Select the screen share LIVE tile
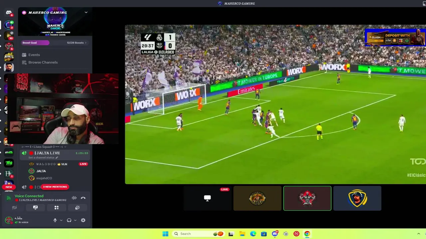426x239 pixels. 207,198
